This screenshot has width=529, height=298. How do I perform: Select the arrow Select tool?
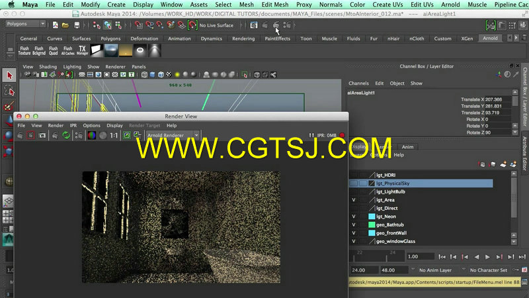click(x=9, y=75)
